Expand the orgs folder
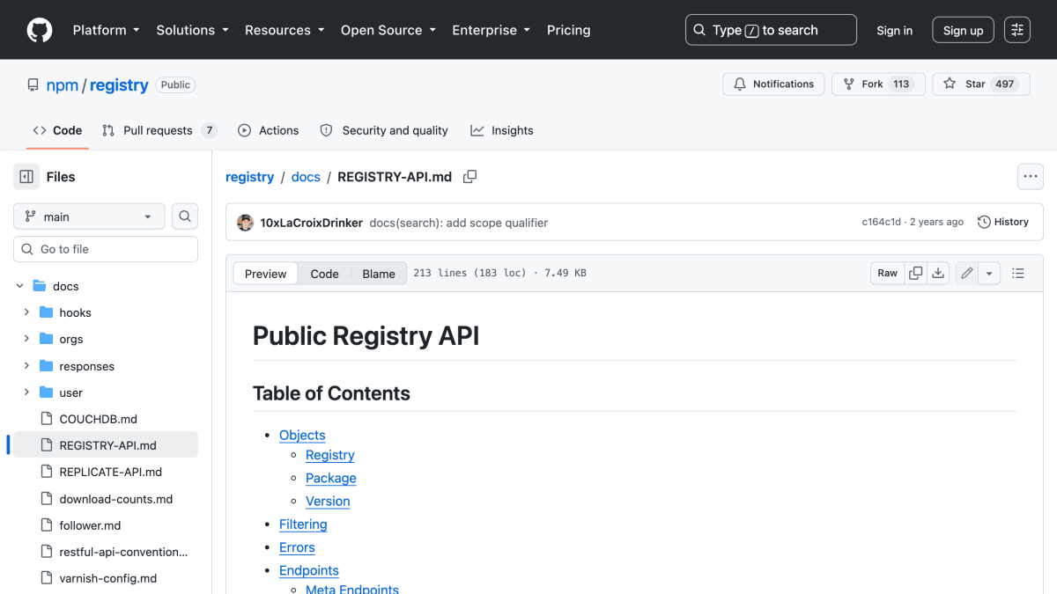This screenshot has height=594, width=1057. (26, 339)
